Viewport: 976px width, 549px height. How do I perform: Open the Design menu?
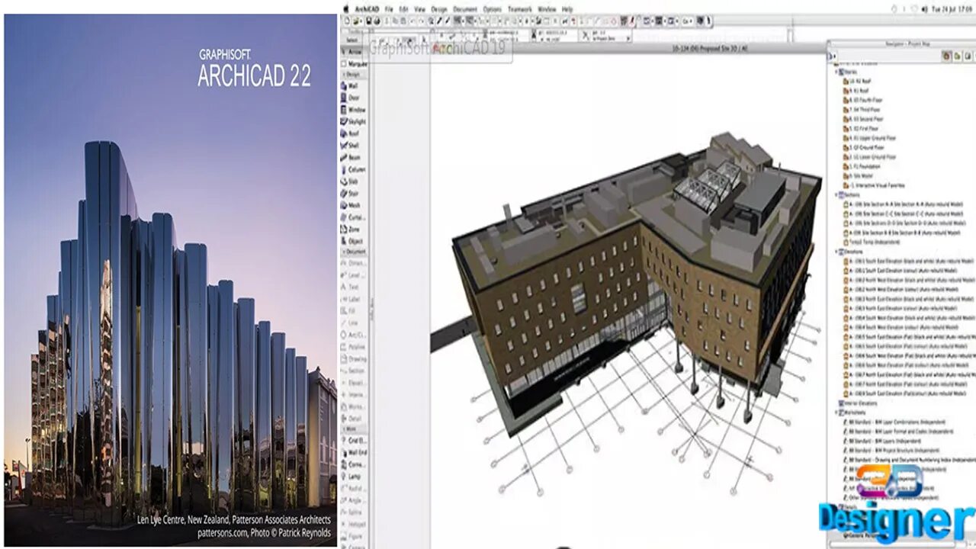coord(439,8)
